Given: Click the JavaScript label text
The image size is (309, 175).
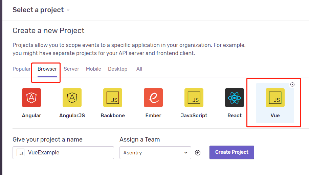Looking at the screenshot, I should pos(194,116).
